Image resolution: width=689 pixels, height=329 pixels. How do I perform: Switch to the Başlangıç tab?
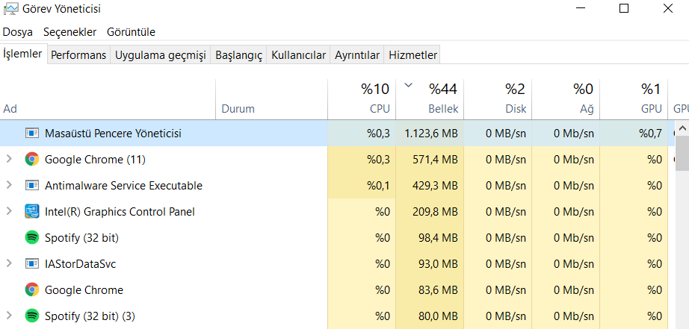coord(238,55)
